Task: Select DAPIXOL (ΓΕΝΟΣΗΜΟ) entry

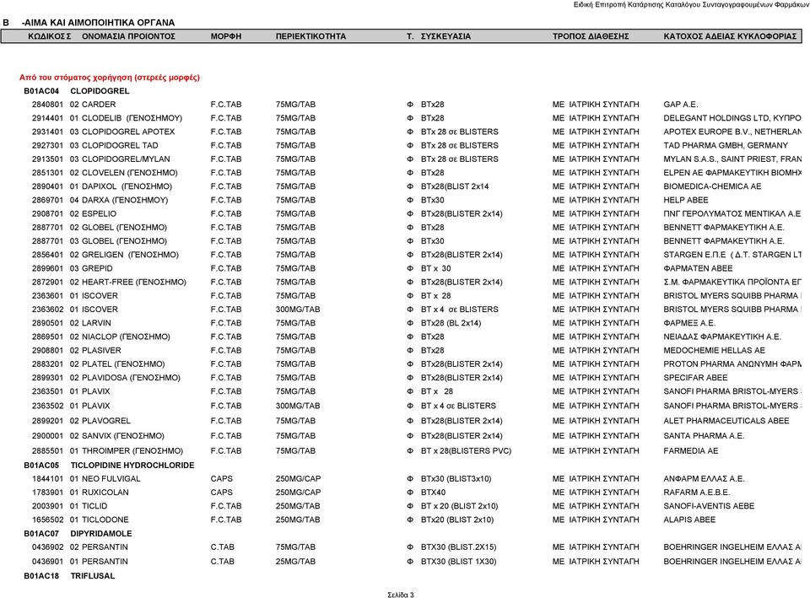Action: tap(127, 186)
